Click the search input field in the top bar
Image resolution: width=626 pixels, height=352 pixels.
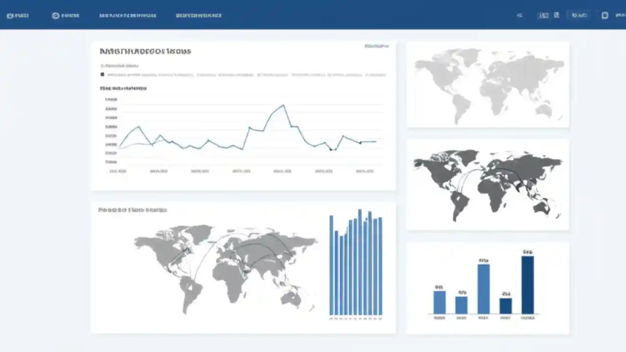click(579, 15)
